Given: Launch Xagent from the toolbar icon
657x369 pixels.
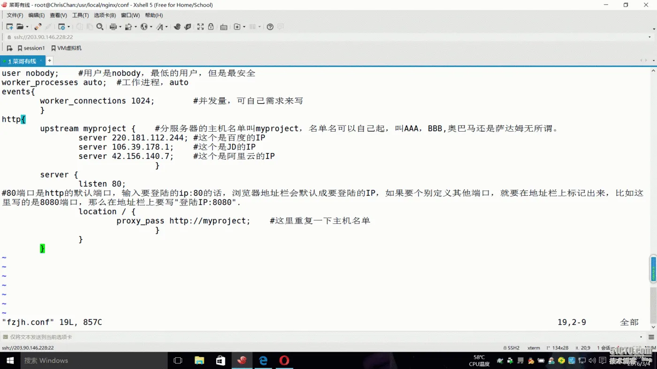Looking at the screenshot, I should point(187,27).
